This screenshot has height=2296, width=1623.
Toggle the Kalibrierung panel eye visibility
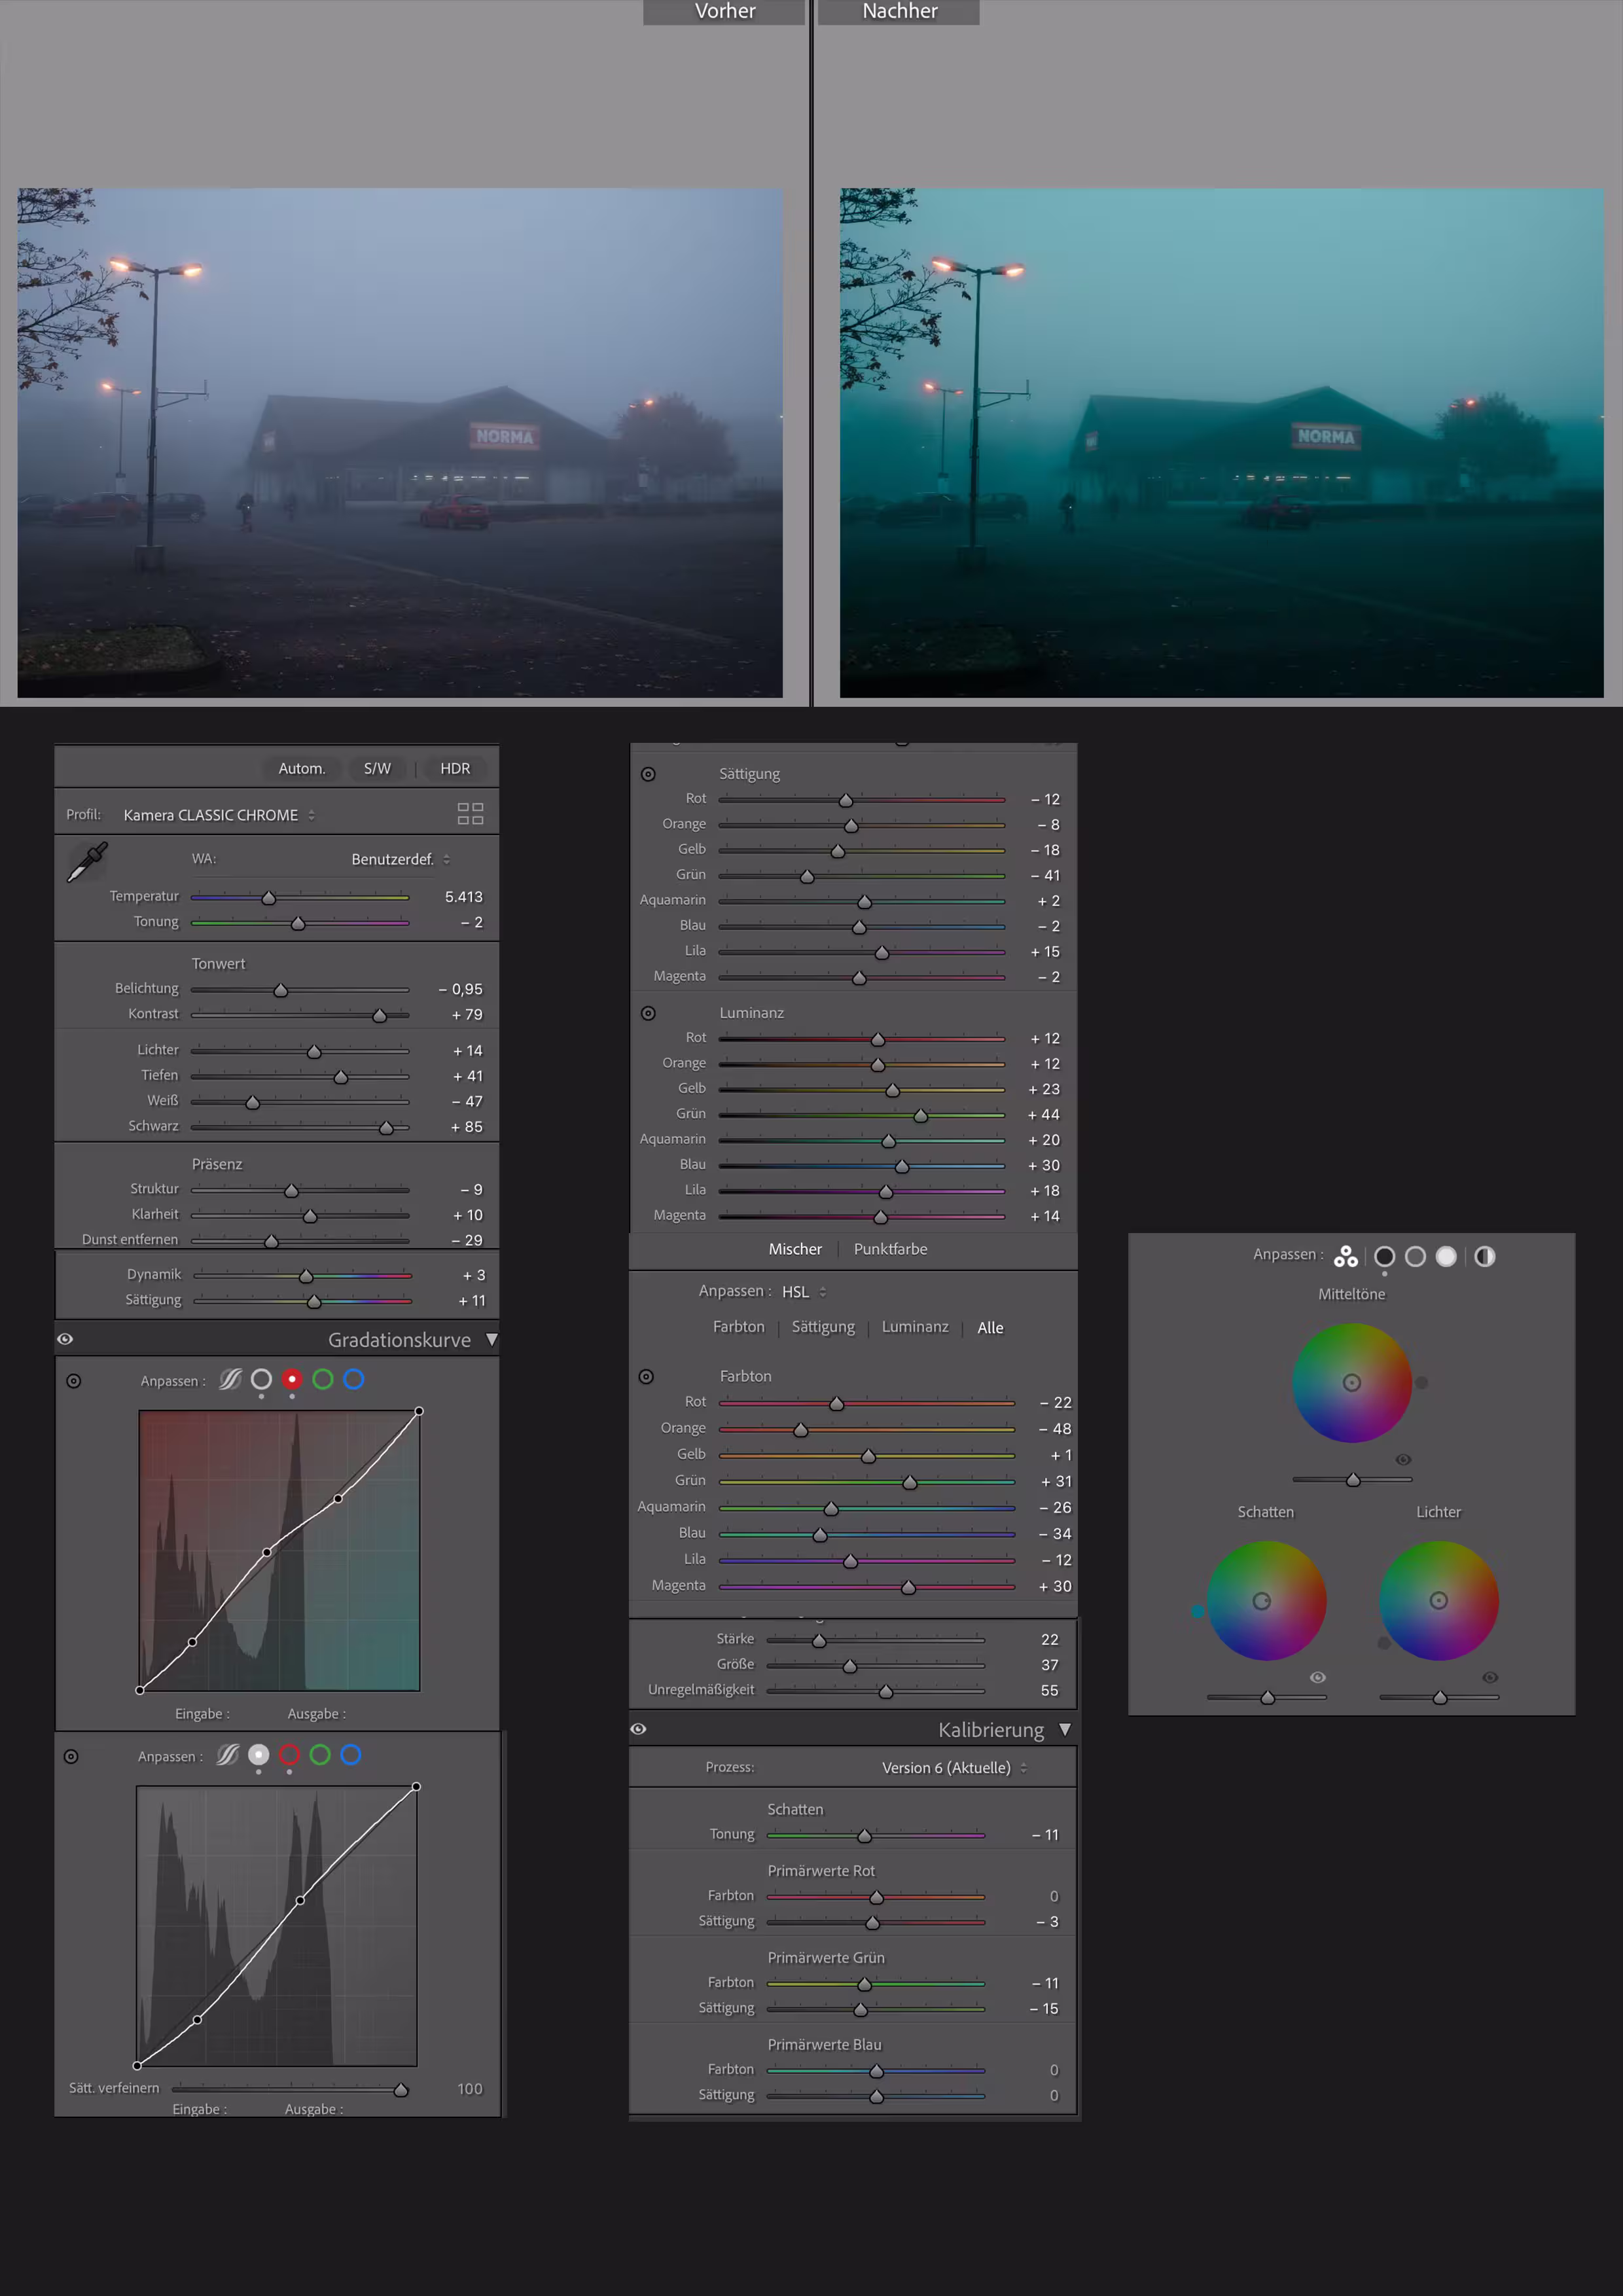point(638,1729)
